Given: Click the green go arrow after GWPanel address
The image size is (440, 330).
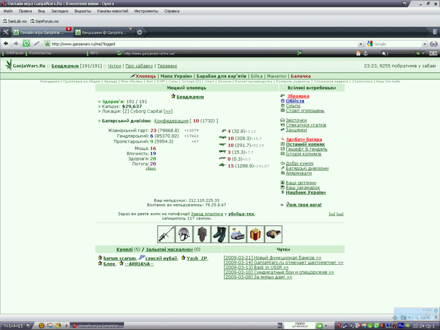Looking at the screenshot, I should 299,53.
